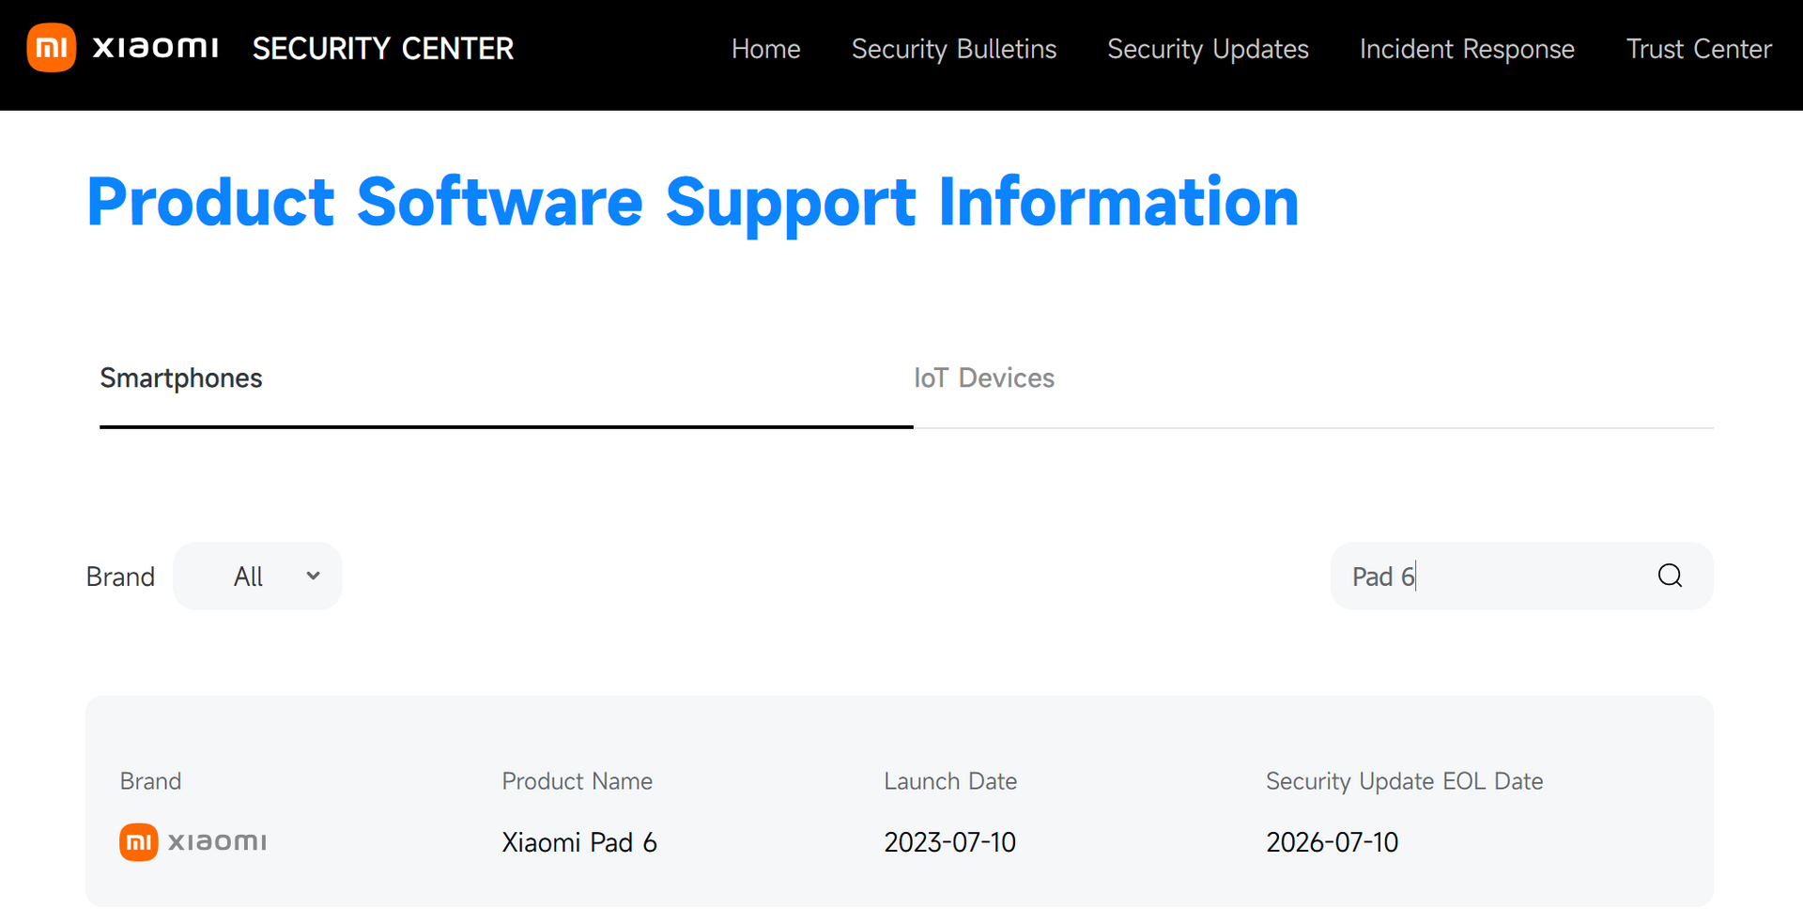Viewport: 1803px width, 923px height.
Task: Open the Incident Response page
Action: 1467,49
